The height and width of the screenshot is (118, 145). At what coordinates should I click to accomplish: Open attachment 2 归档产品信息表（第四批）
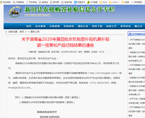pos(47,102)
